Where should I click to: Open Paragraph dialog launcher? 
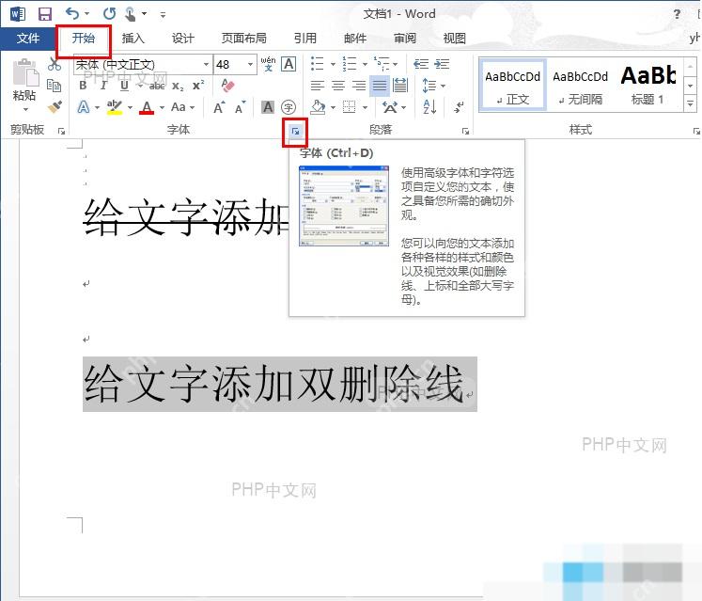pos(465,132)
